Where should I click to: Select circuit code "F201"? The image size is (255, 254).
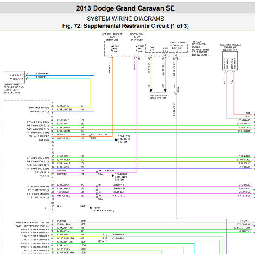pos(83,135)
